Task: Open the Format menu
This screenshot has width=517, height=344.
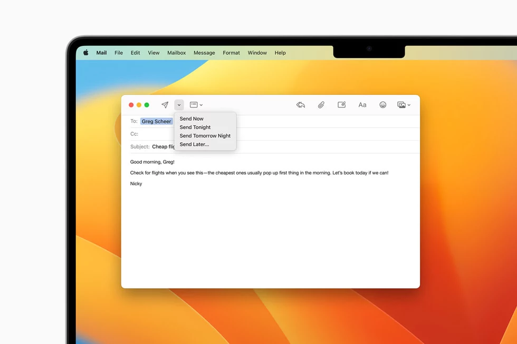Action: tap(231, 53)
